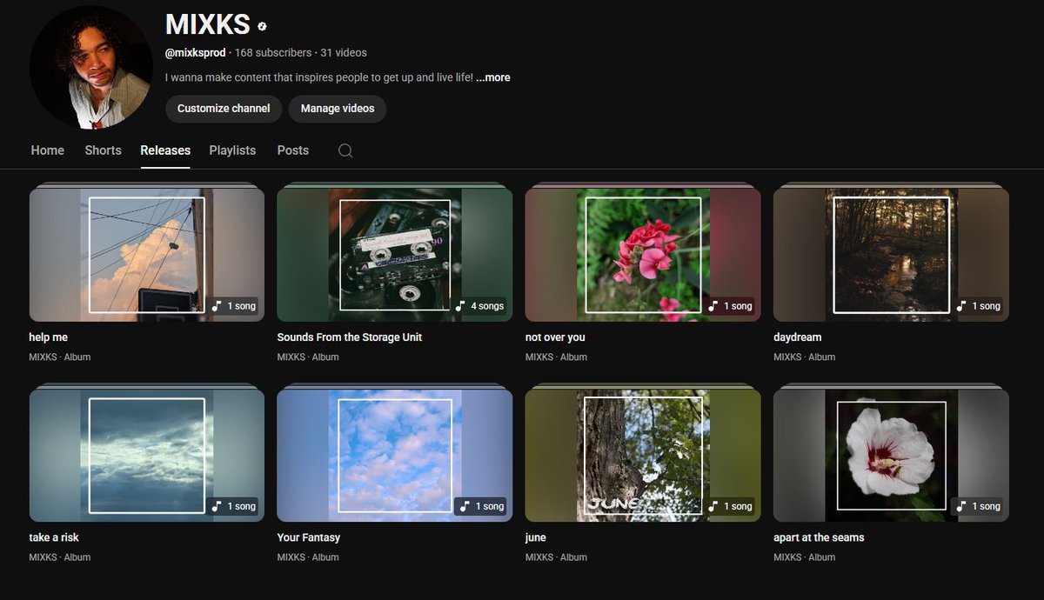Open the take a risk title link
1044x600 pixels.
coord(54,537)
